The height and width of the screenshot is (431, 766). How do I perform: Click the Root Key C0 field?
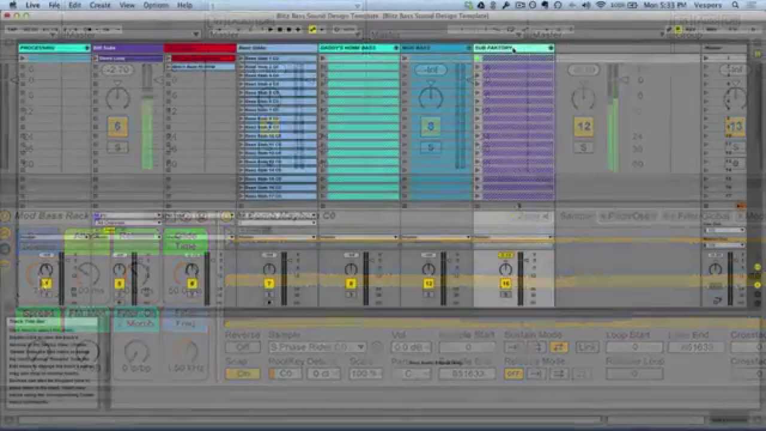[x=285, y=374]
